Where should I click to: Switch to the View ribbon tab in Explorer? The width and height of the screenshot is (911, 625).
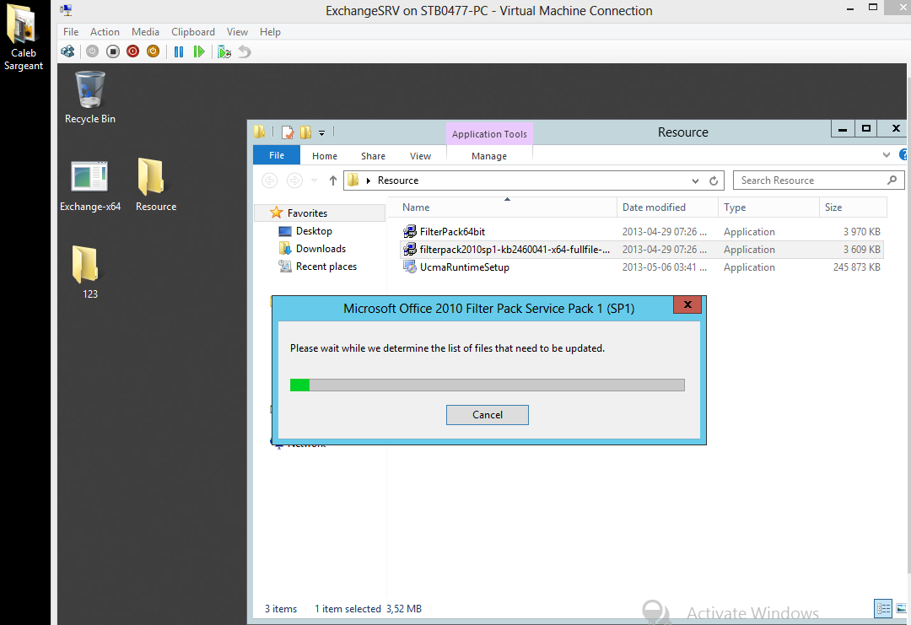coord(420,156)
